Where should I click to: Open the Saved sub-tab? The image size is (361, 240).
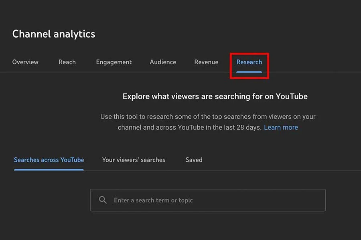tap(194, 160)
